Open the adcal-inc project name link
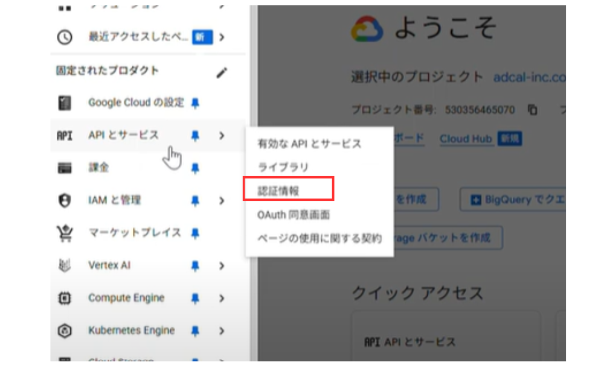Viewport: 604px width, 377px height. [x=530, y=77]
